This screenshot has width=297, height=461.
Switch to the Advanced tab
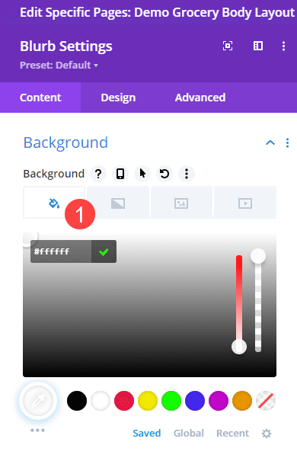200,98
